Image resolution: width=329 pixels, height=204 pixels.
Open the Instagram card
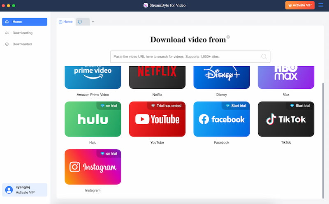[x=93, y=167]
